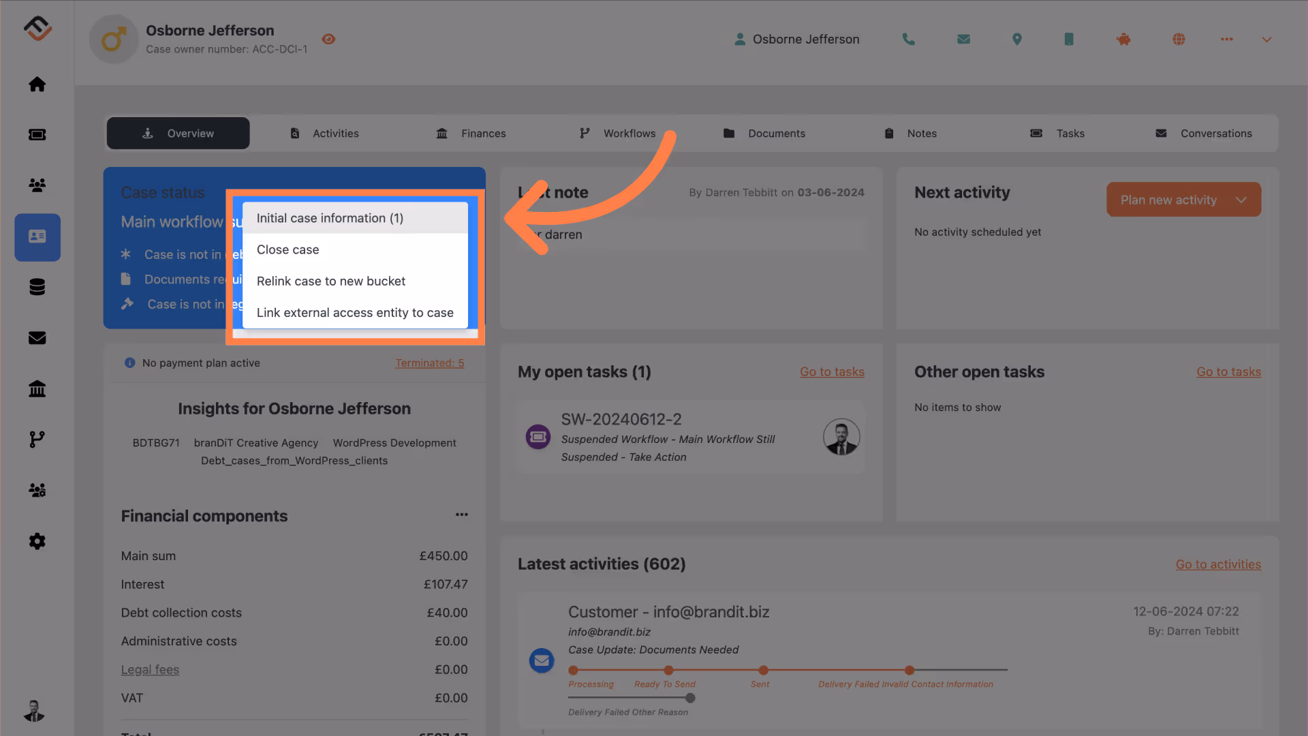The image size is (1308, 736).
Task: Click the Delivery Failed Other Reason progress marker
Action: (x=690, y=698)
